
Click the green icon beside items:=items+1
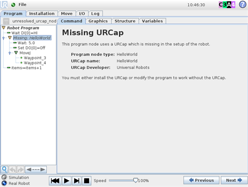(8, 68)
